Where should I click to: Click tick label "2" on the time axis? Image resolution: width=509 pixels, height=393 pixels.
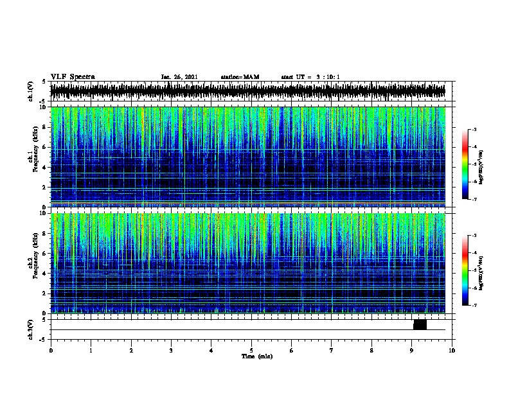(131, 351)
